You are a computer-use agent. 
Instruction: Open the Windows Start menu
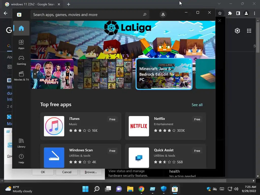point(85,189)
